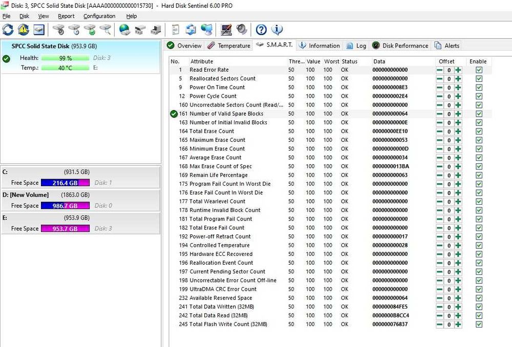Open the File menu

click(x=6, y=16)
